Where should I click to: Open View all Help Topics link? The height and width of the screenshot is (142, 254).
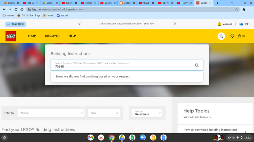coord(197,117)
